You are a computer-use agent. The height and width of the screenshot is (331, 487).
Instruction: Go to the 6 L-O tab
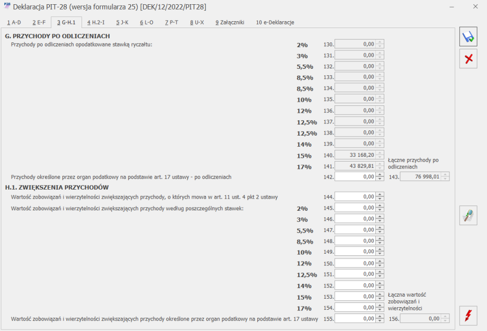[x=147, y=22]
